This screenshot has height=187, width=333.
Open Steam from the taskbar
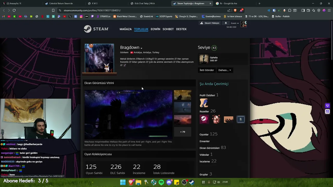(x=192, y=182)
